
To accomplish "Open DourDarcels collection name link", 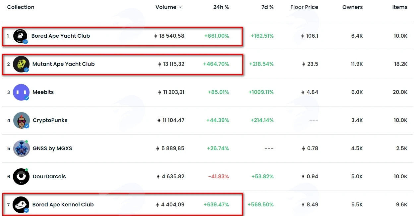I will click(49, 177).
